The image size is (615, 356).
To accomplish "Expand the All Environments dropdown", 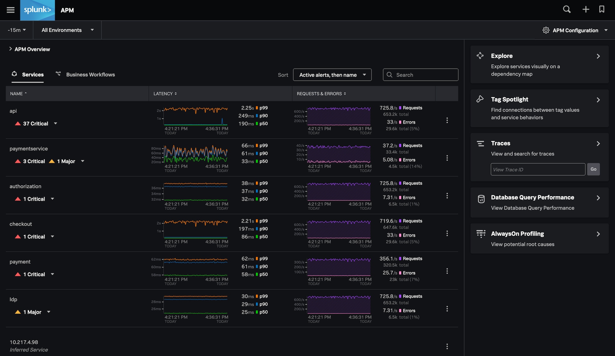I will pyautogui.click(x=67, y=30).
